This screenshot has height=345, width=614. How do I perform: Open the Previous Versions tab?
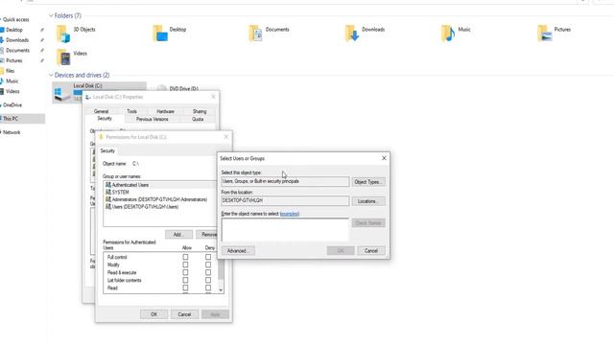(153, 119)
